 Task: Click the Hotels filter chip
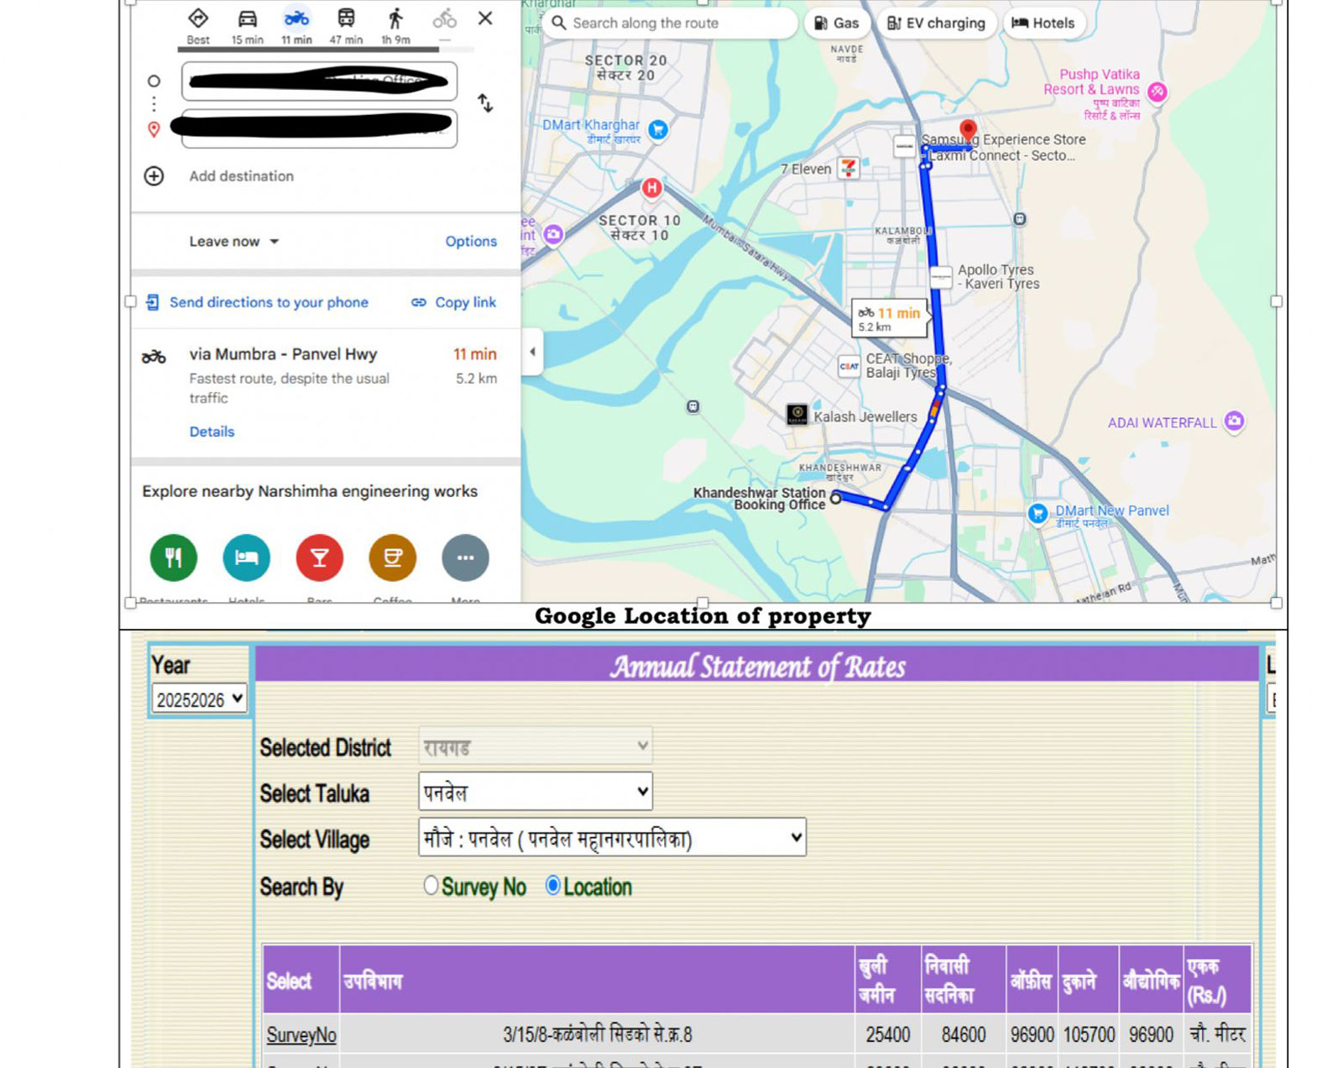[1043, 24]
